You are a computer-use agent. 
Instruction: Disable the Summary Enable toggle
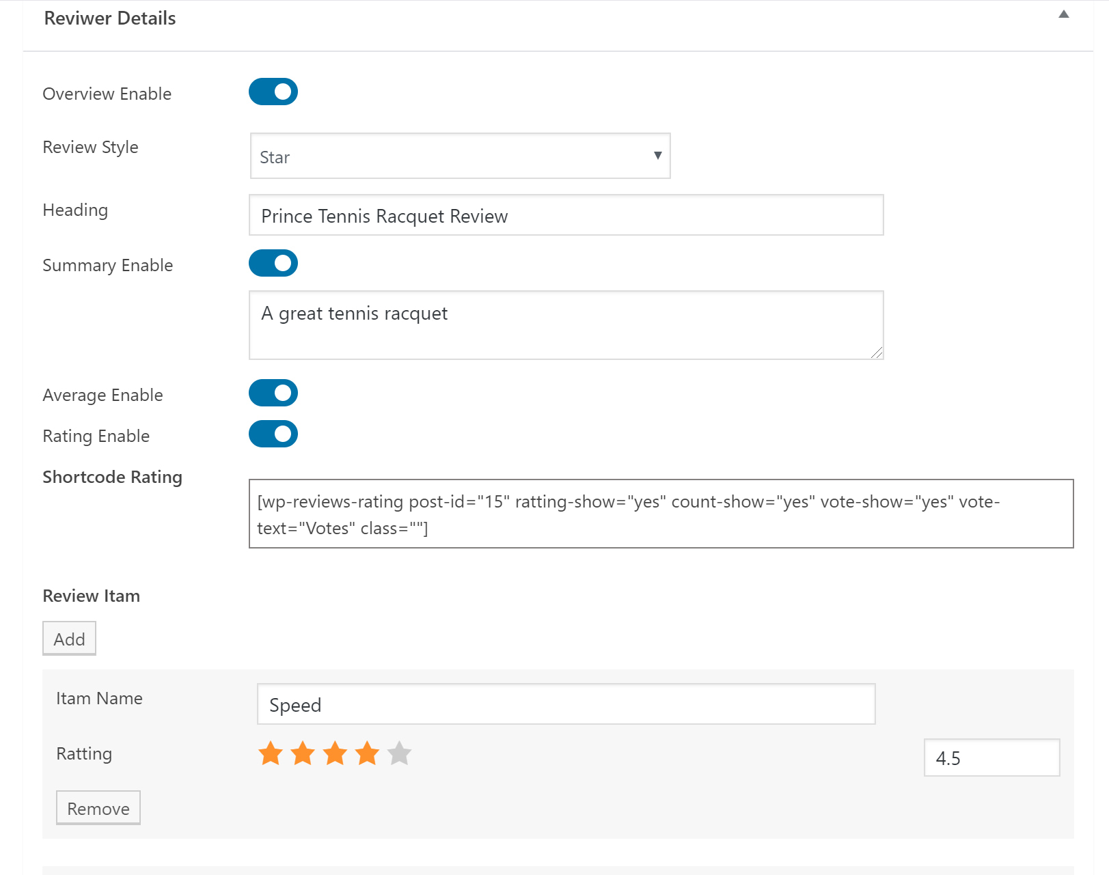[273, 263]
